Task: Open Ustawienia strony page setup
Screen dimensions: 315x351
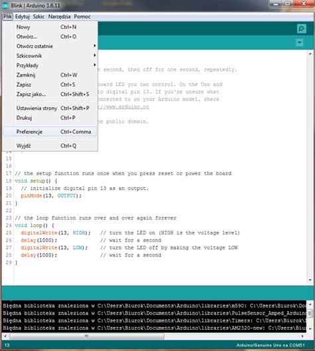Action: 51,108
